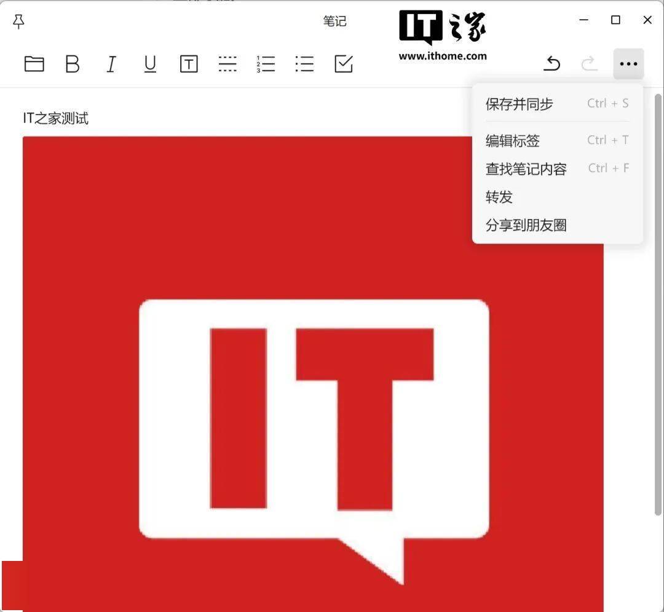Insert a dashed divider line
This screenshot has height=612, width=664.
point(227,64)
